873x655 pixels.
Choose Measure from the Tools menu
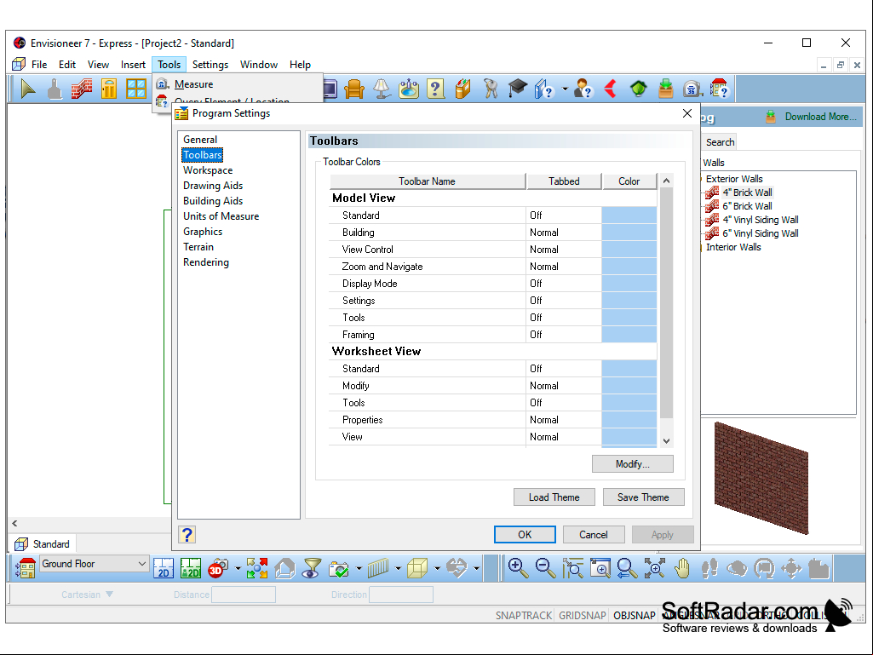tap(193, 84)
